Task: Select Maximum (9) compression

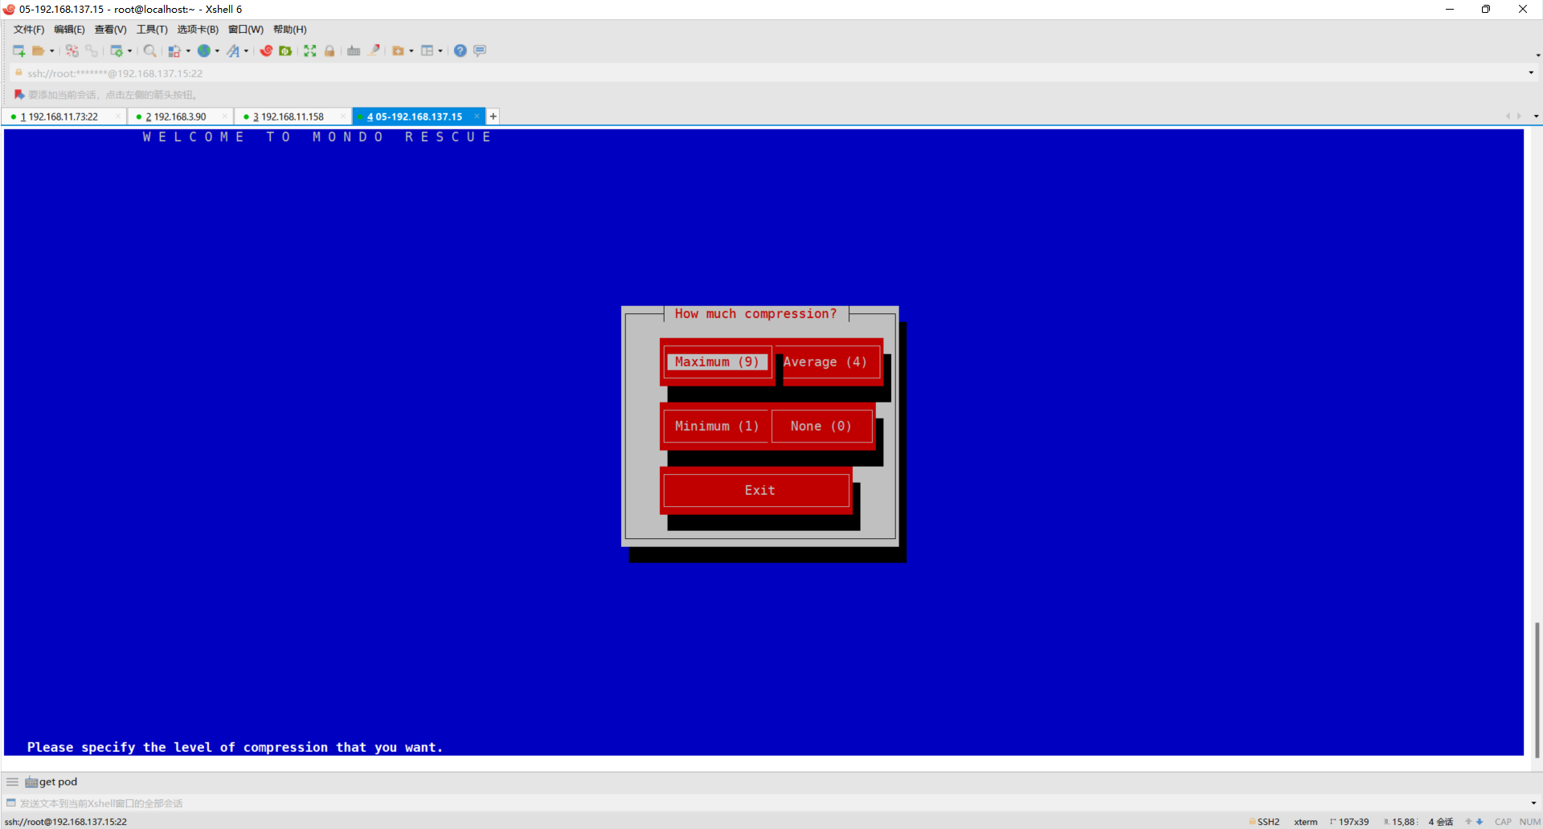Action: (716, 362)
